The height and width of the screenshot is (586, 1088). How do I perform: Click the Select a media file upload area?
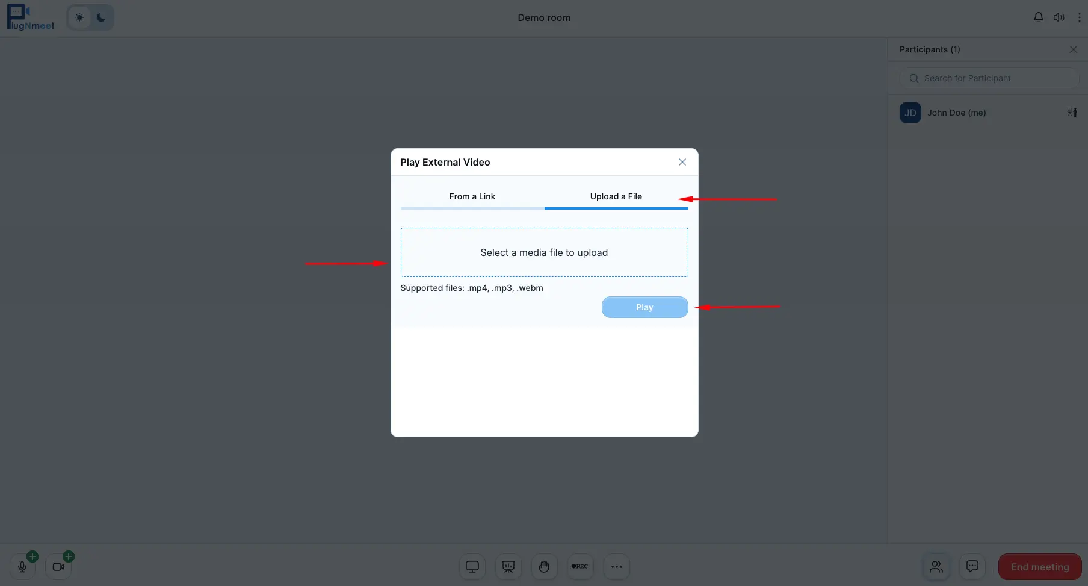pyautogui.click(x=544, y=252)
